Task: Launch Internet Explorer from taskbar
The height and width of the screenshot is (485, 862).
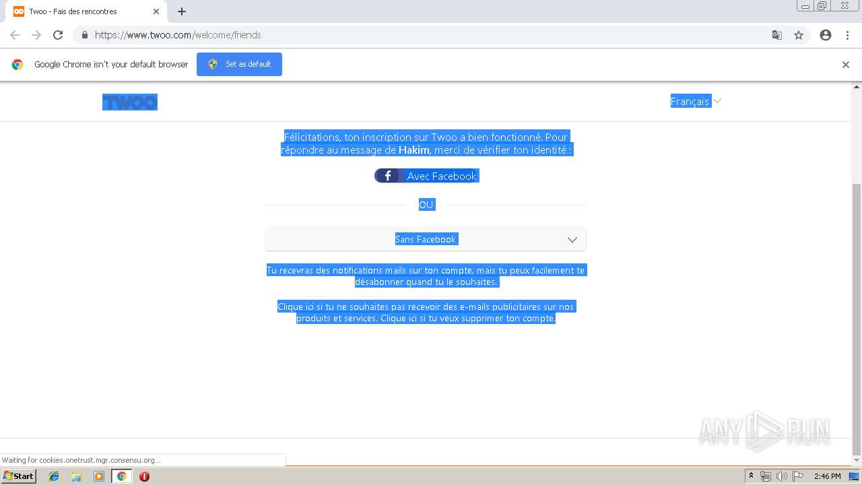Action: click(x=54, y=476)
